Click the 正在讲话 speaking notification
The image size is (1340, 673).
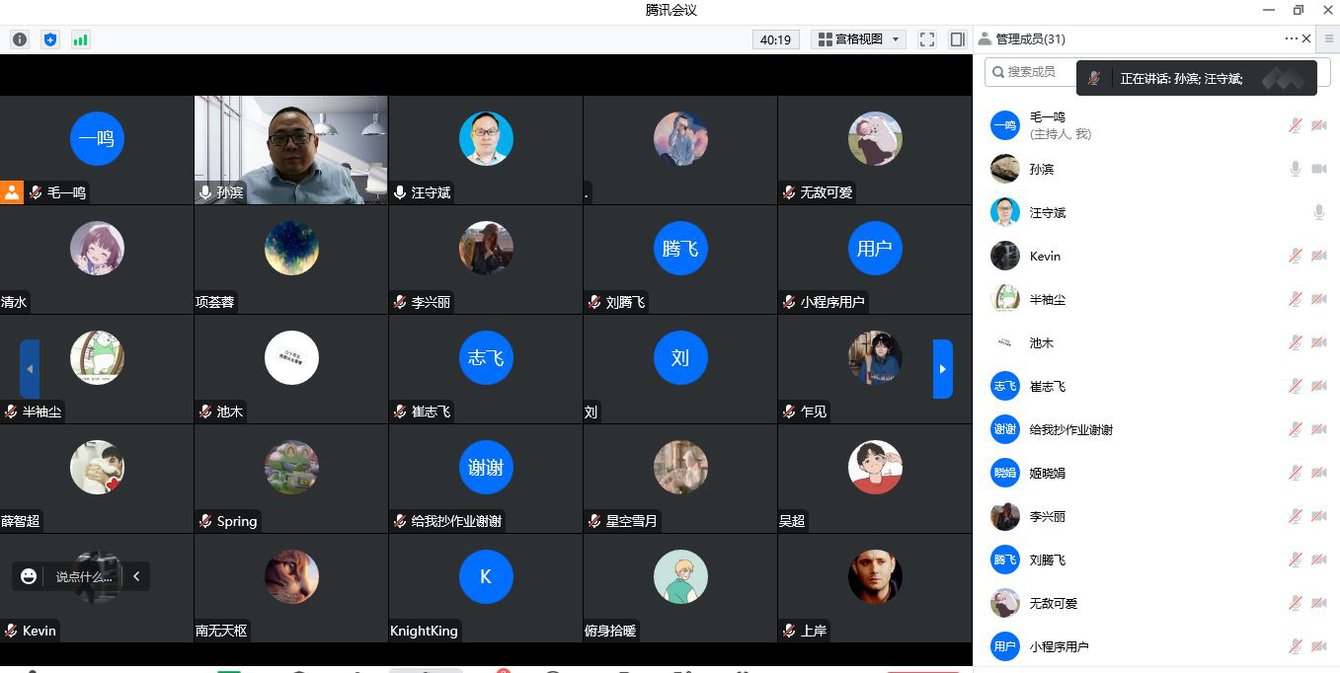[x=1197, y=78]
